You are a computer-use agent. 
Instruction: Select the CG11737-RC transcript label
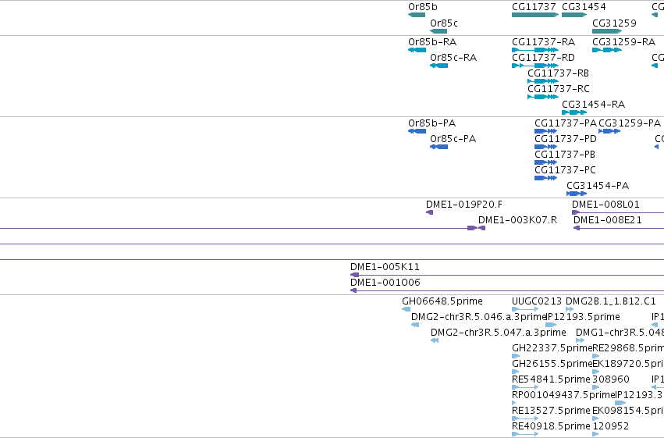559,89
